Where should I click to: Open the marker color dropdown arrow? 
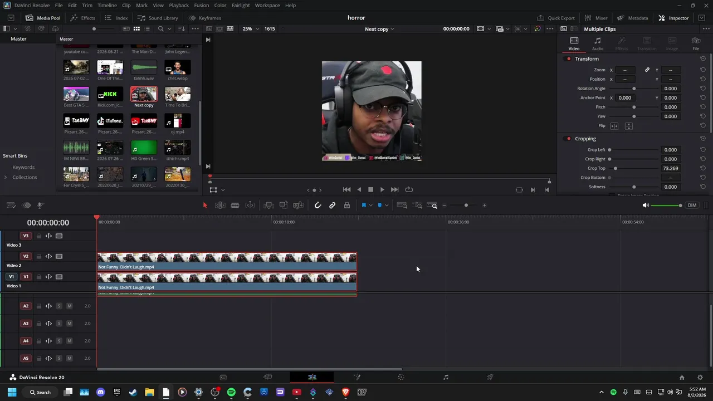click(387, 206)
